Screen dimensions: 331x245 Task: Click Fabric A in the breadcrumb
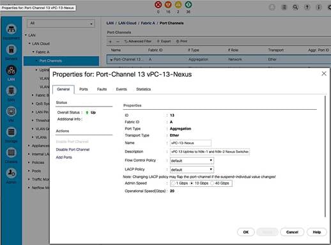coord(148,23)
